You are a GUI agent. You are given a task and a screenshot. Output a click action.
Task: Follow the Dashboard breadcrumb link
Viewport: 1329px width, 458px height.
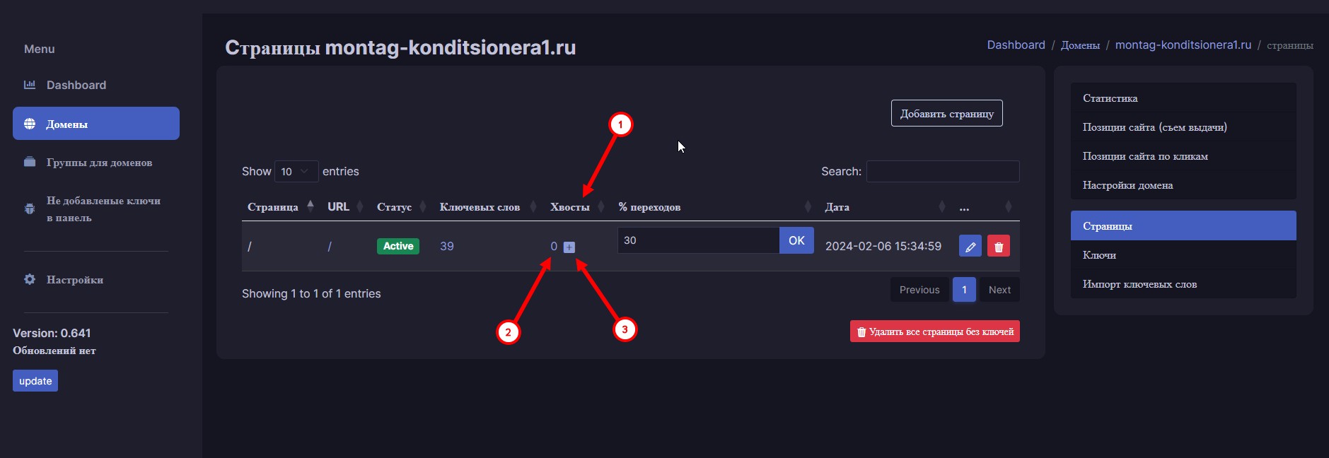click(1016, 45)
